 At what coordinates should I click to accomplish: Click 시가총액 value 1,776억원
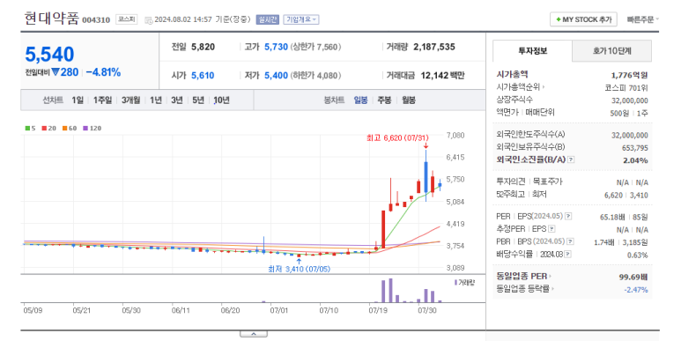coord(629,75)
